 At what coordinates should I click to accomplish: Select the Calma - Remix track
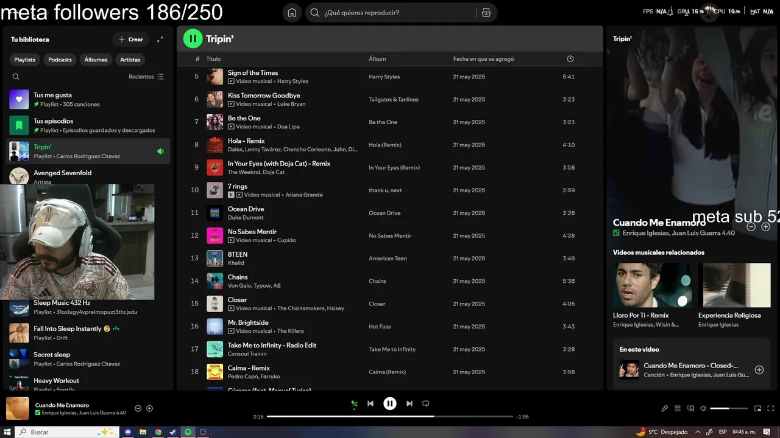(249, 368)
